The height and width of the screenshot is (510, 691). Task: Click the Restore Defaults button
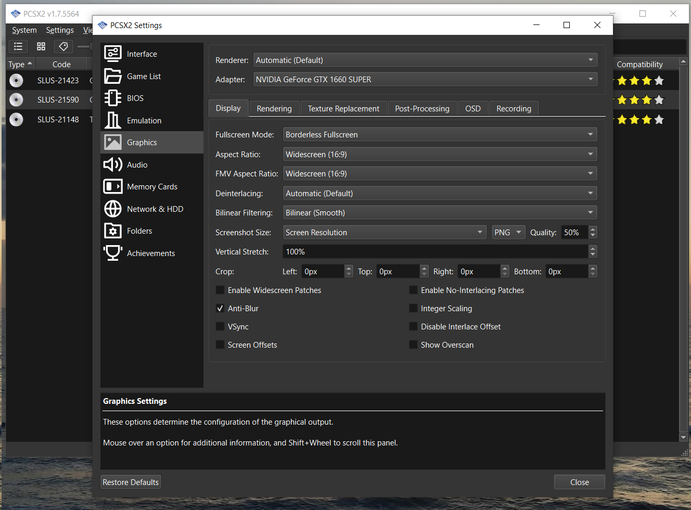131,481
